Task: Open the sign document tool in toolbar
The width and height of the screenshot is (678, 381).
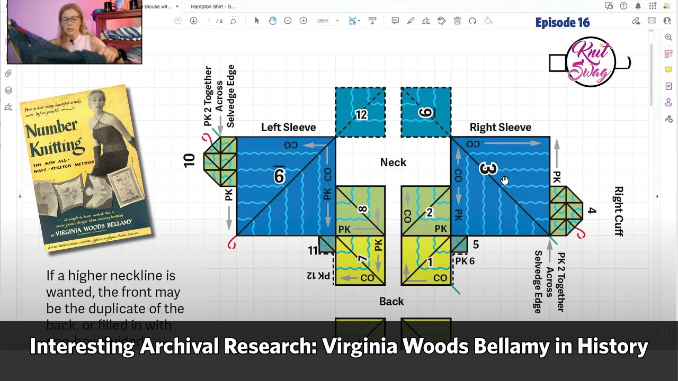Action: pos(426,21)
